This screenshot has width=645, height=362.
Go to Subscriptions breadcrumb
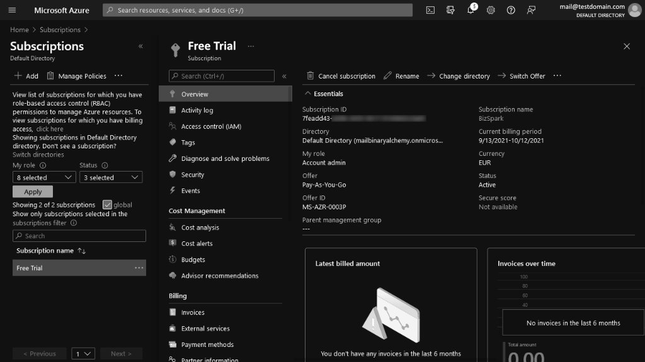pyautogui.click(x=60, y=30)
